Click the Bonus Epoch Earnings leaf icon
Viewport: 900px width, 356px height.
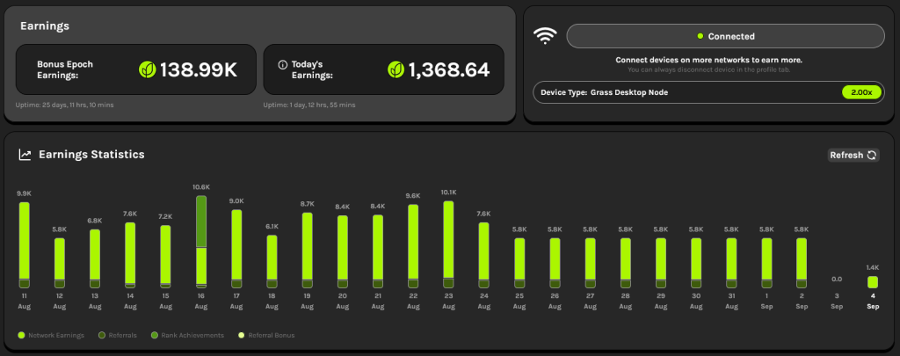(148, 70)
